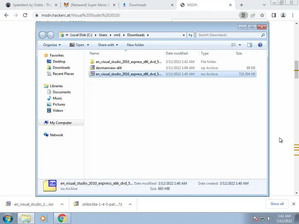This screenshot has width=299, height=224.
Task: Open Chrome three-dot menu
Action: click(x=293, y=15)
